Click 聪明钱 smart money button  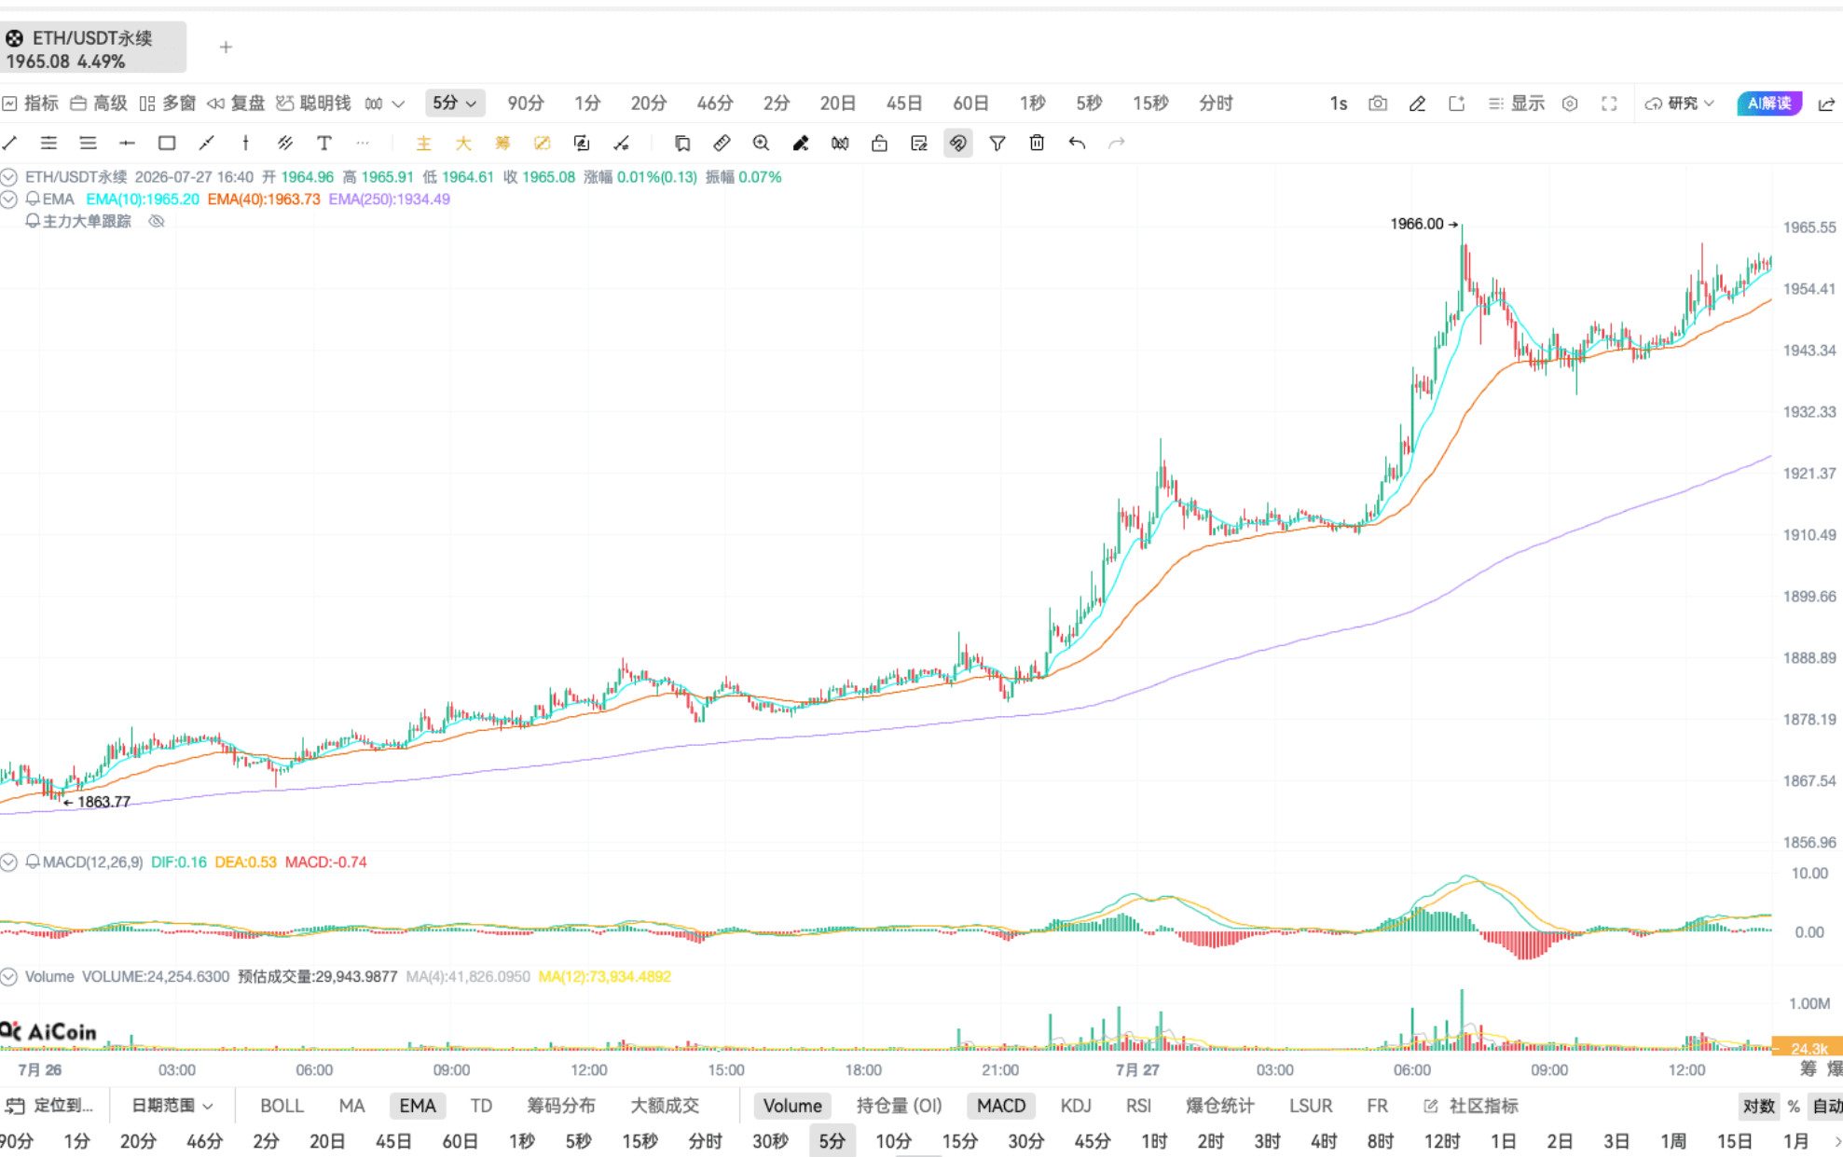(313, 103)
